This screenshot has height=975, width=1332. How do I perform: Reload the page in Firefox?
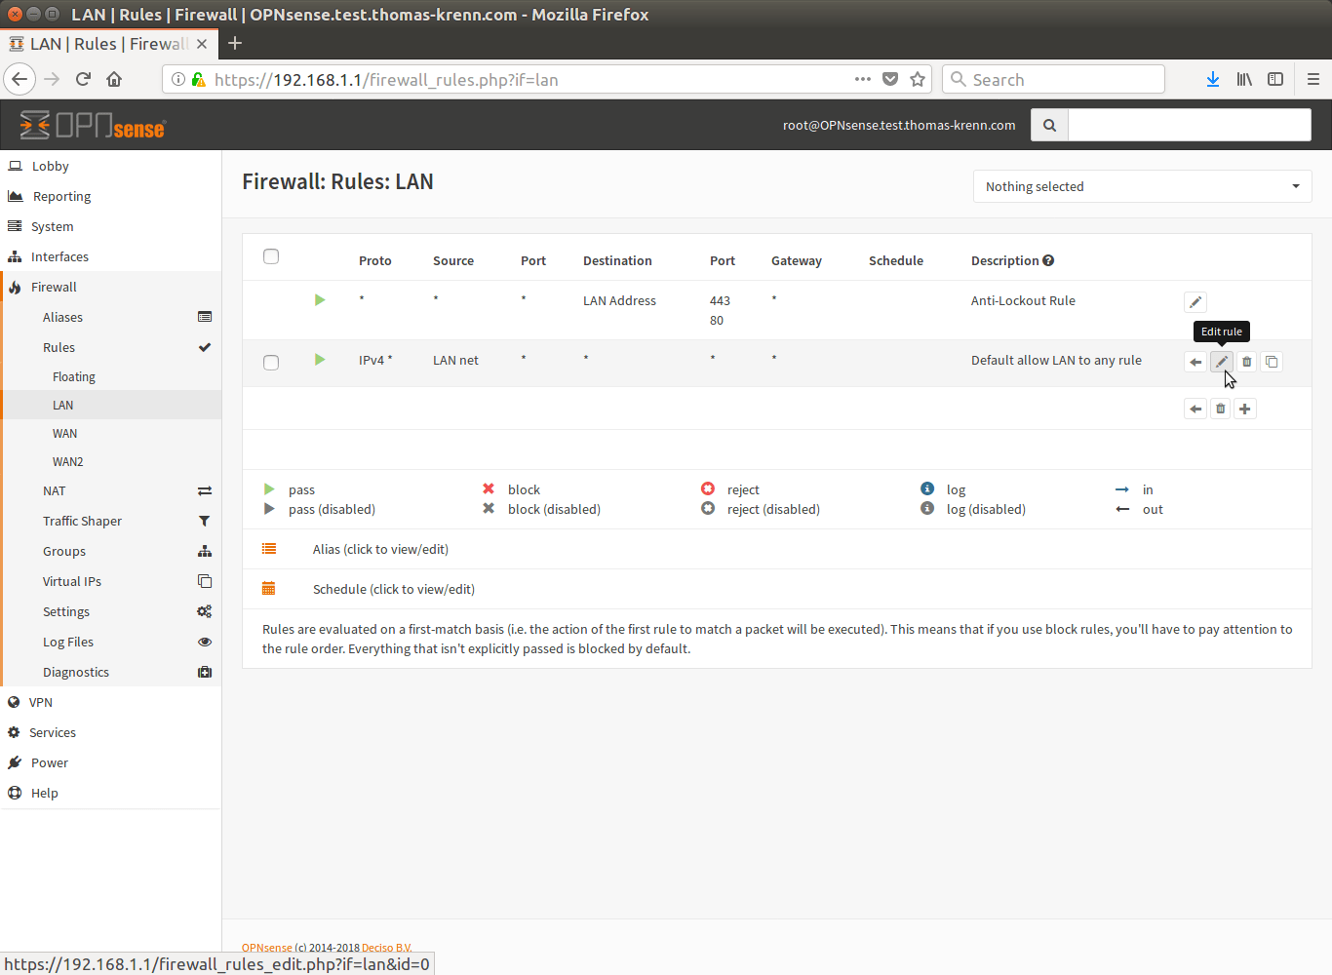83,79
